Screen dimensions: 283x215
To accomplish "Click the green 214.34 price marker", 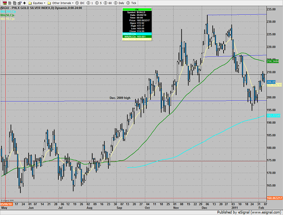I will [x=274, y=61].
